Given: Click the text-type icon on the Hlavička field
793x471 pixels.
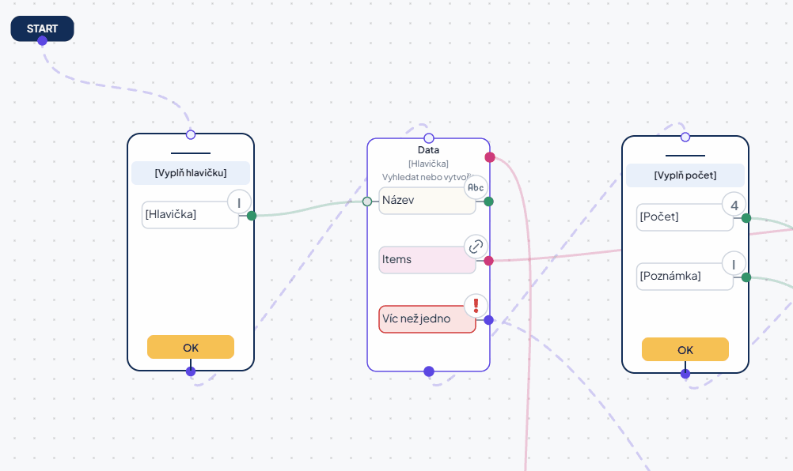Looking at the screenshot, I should 239,203.
